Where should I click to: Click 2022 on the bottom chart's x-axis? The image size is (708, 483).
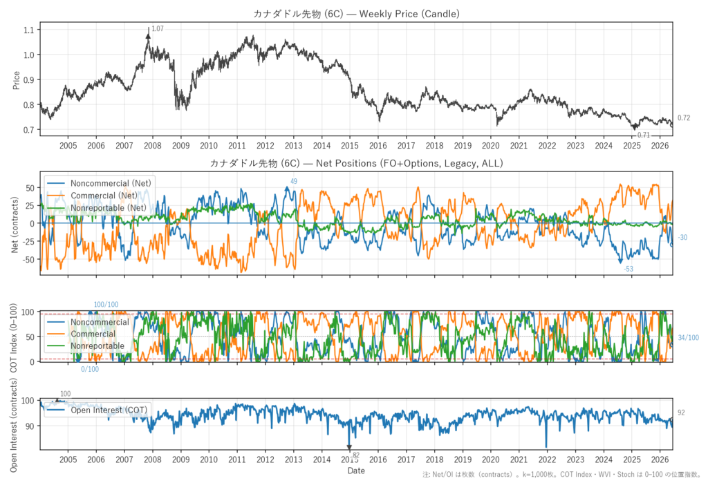click(x=548, y=460)
